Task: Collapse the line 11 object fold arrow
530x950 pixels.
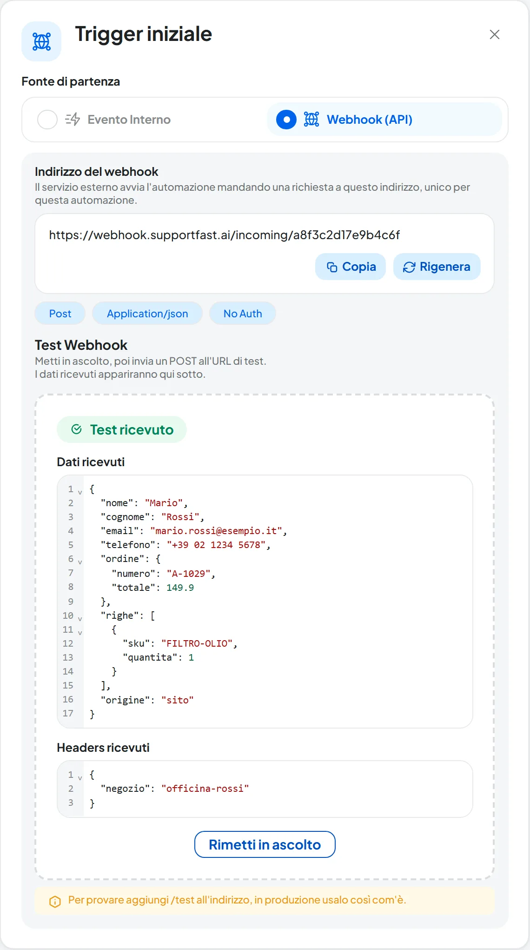Action: pos(80,633)
